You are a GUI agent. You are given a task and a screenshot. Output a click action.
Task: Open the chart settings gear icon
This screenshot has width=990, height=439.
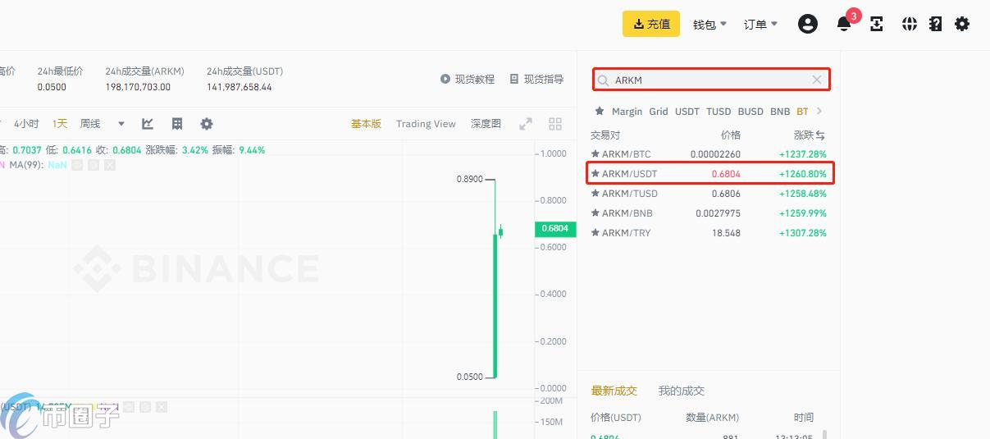point(207,124)
